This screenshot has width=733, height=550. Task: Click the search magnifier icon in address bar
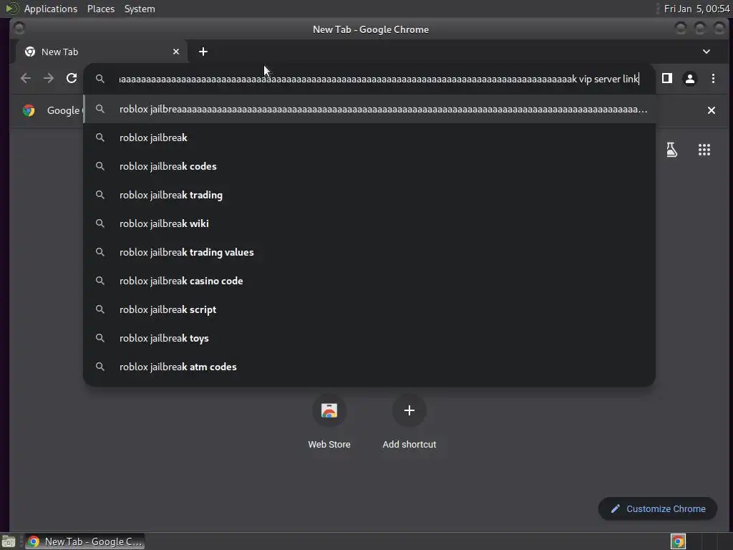click(x=99, y=79)
